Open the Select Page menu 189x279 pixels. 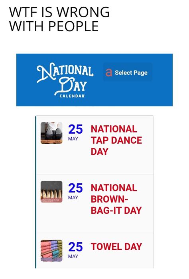click(x=128, y=72)
